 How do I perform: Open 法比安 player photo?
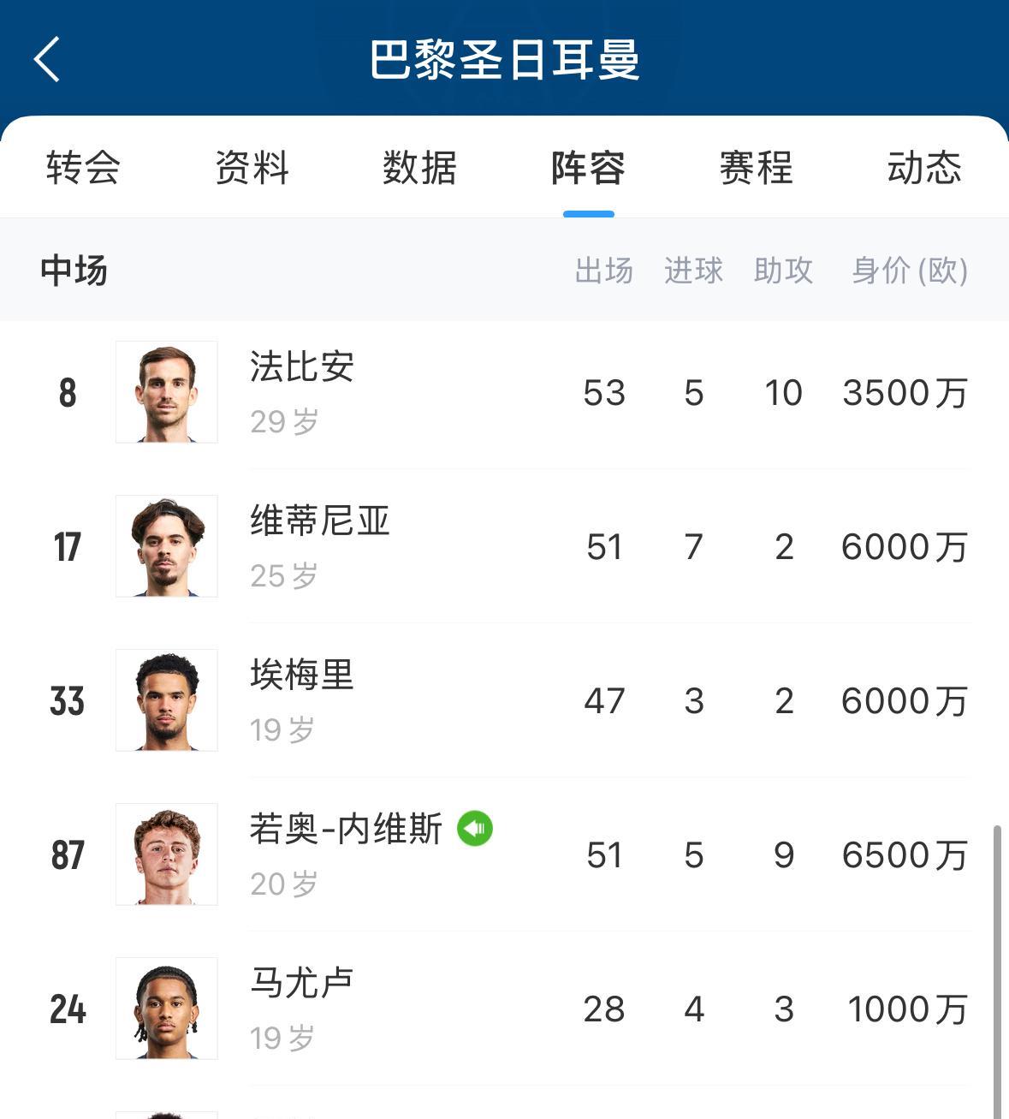pos(167,392)
